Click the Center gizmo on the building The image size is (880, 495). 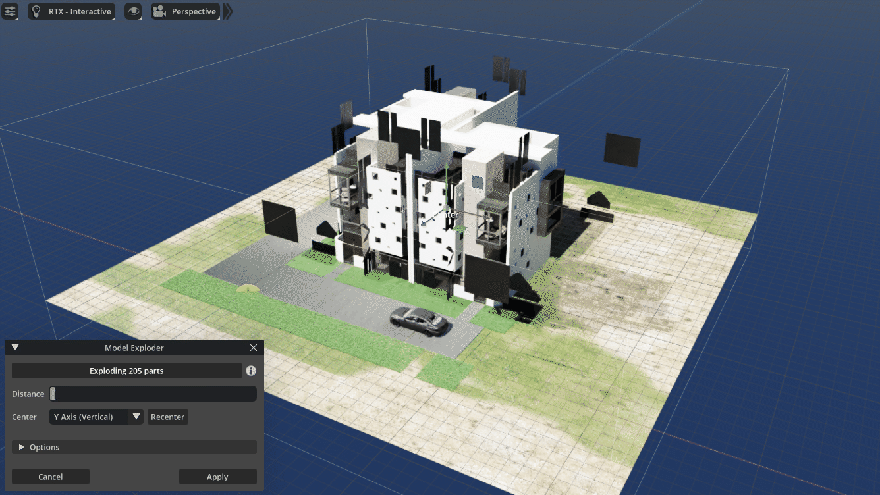pyautogui.click(x=446, y=214)
